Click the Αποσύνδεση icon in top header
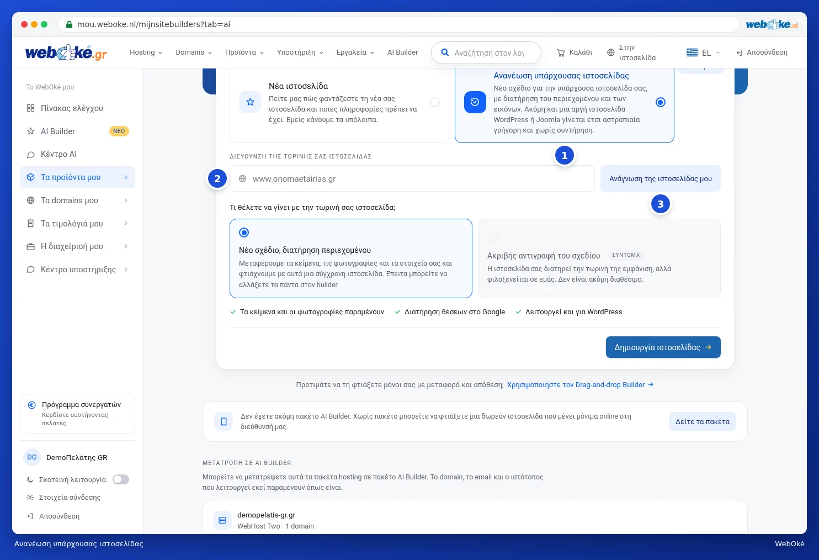The width and height of the screenshot is (819, 560). tap(739, 52)
